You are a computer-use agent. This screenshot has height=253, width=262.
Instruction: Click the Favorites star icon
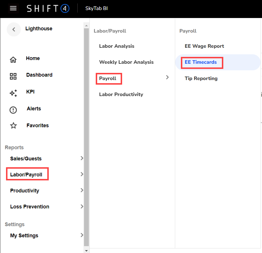pos(13,126)
